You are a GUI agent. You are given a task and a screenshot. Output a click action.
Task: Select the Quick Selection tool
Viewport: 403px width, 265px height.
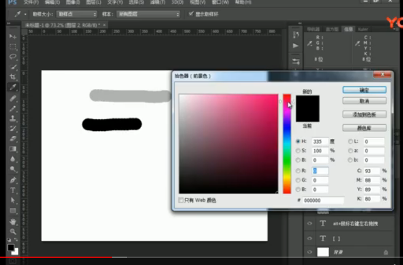pyautogui.click(x=13, y=67)
